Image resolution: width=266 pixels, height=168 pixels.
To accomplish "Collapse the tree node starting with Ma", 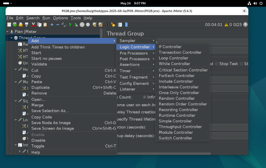I will (x=15, y=82).
